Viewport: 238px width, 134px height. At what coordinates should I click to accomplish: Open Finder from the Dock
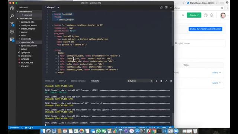coord(43,131)
